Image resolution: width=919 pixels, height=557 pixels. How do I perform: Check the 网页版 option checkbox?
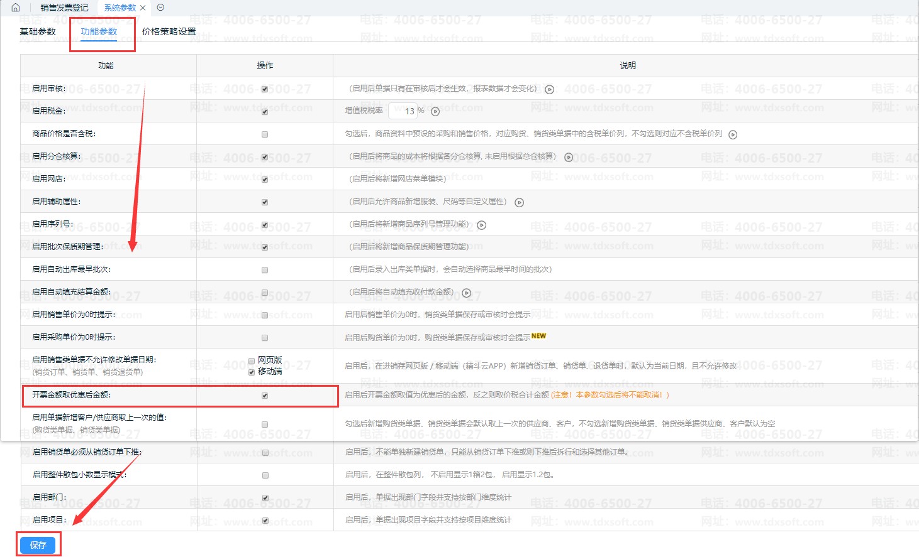click(252, 360)
